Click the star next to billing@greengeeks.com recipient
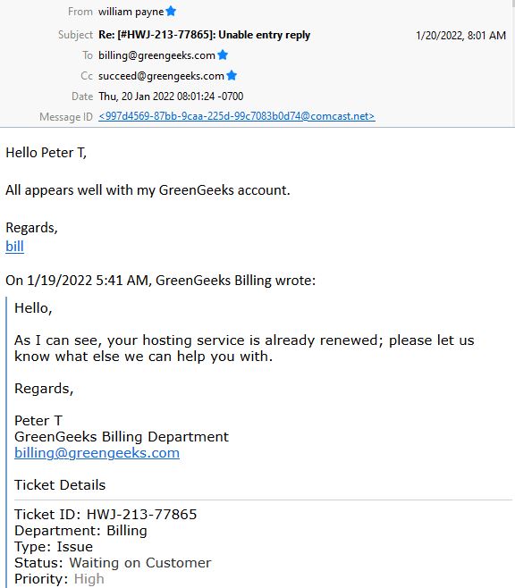Image resolution: width=515 pixels, height=588 pixels. pos(223,55)
